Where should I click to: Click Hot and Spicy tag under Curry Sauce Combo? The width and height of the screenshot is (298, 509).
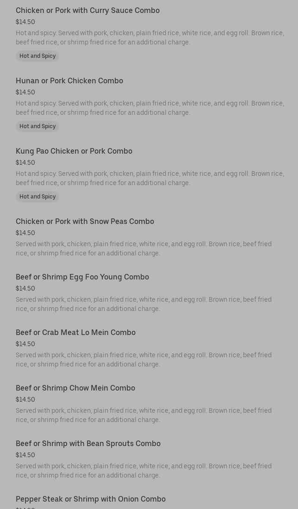coord(37,56)
